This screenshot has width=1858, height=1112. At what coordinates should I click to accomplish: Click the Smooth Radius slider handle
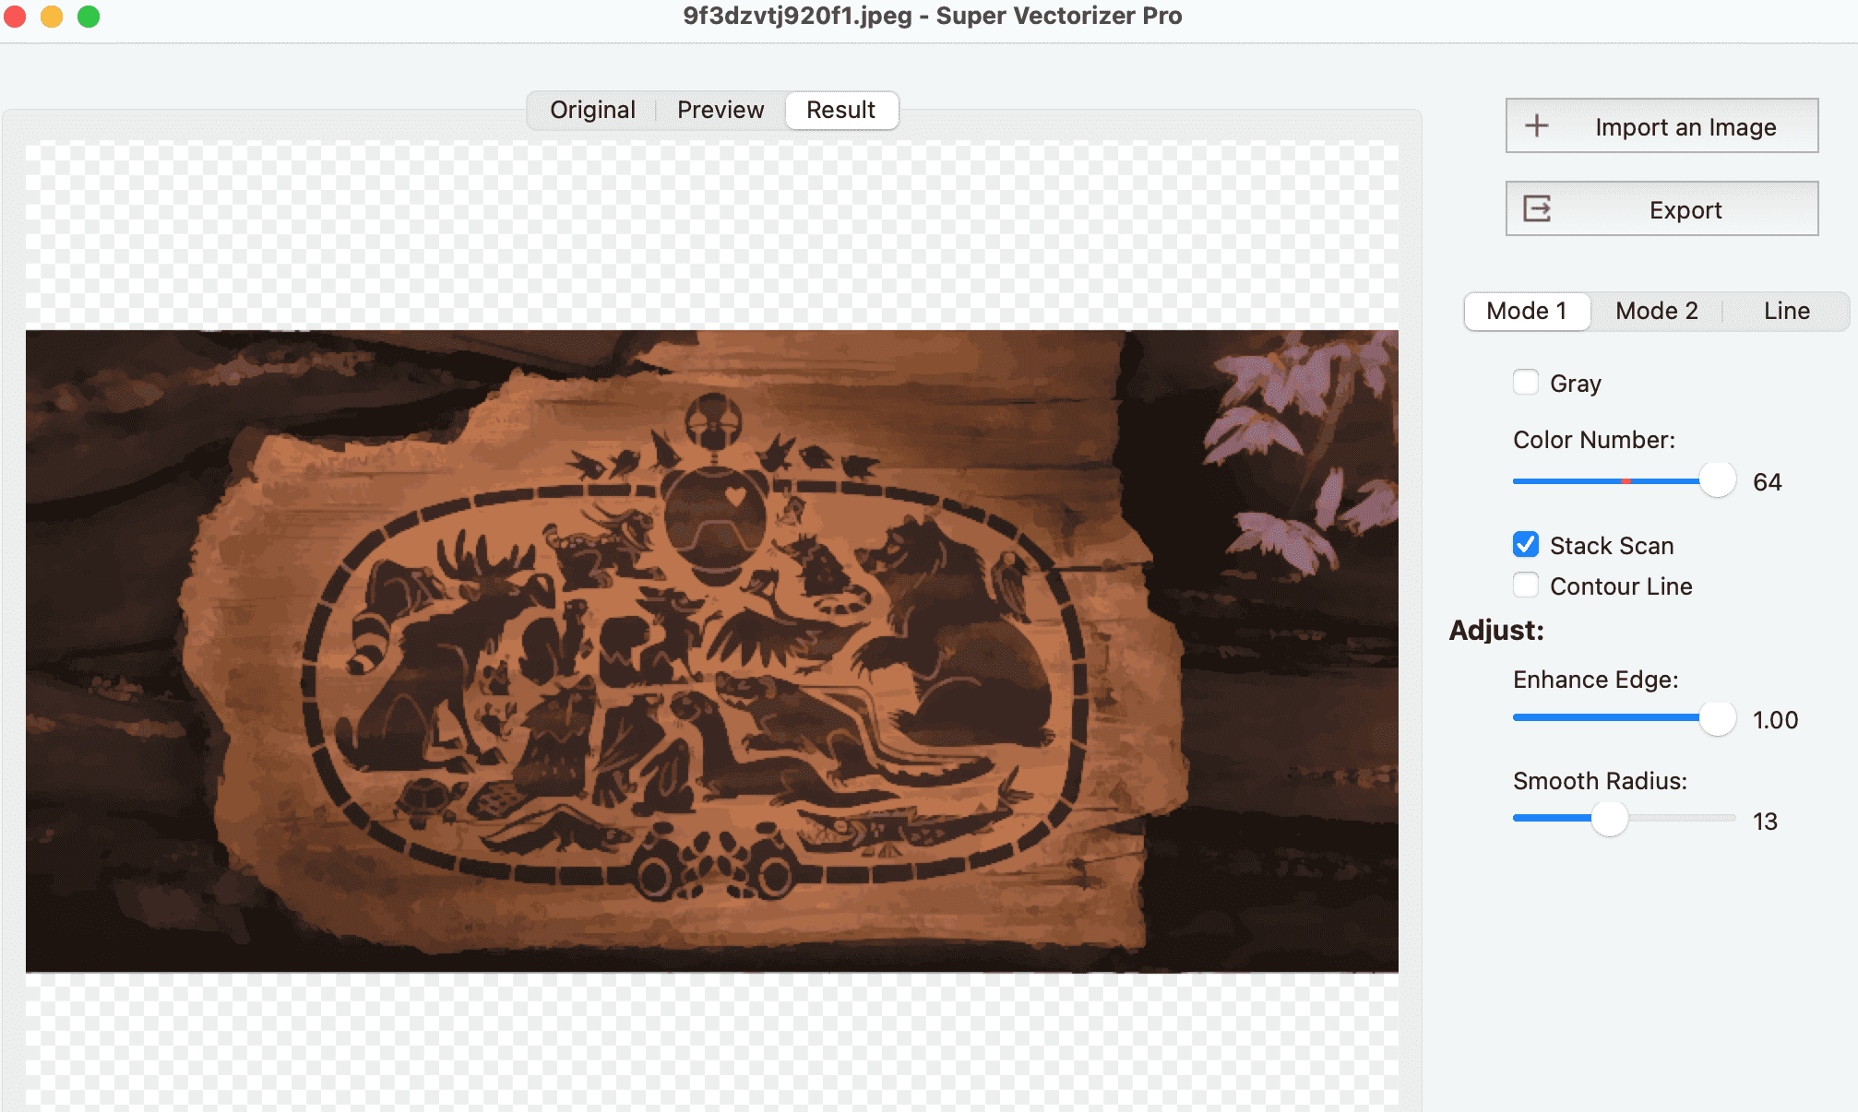point(1610,819)
